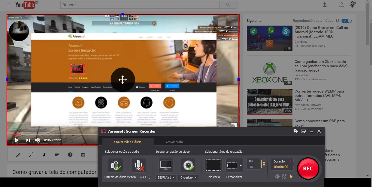Image resolution: width=372 pixels, height=187 pixels.
Task: Open the Aiseesoft menu list icon
Action: pyautogui.click(x=303, y=131)
